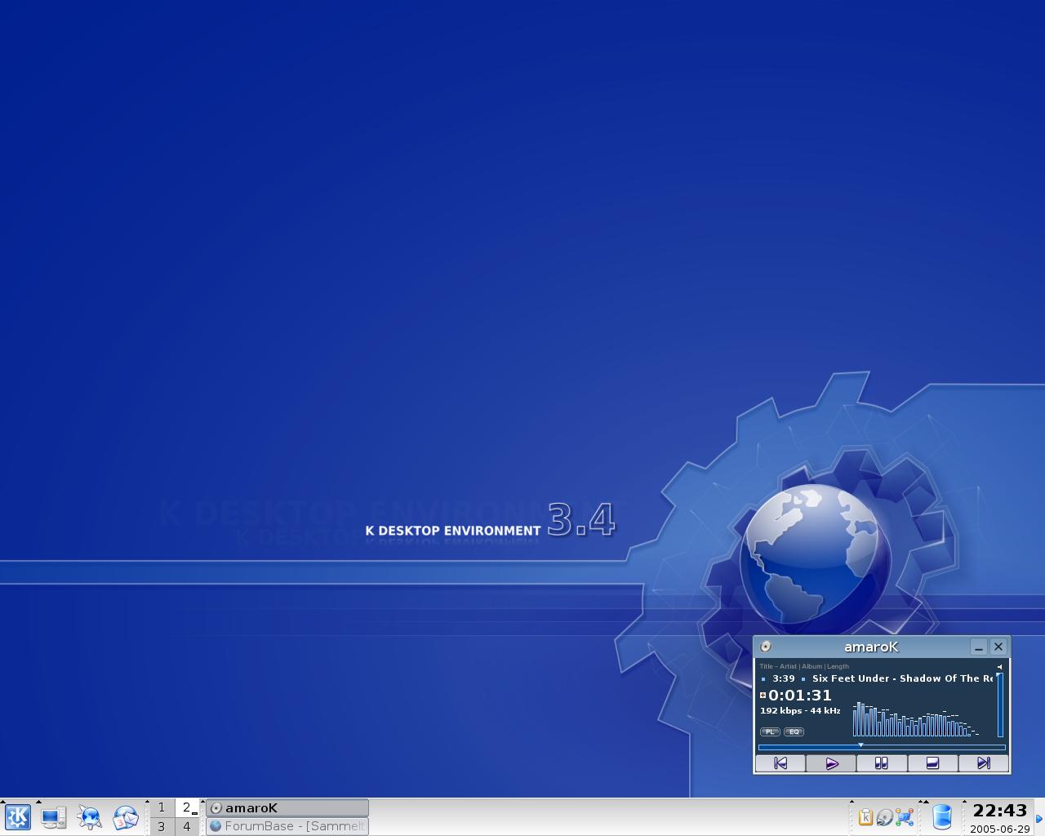Click the amaroK system tray icon
Image resolution: width=1045 pixels, height=836 pixels.
884,817
